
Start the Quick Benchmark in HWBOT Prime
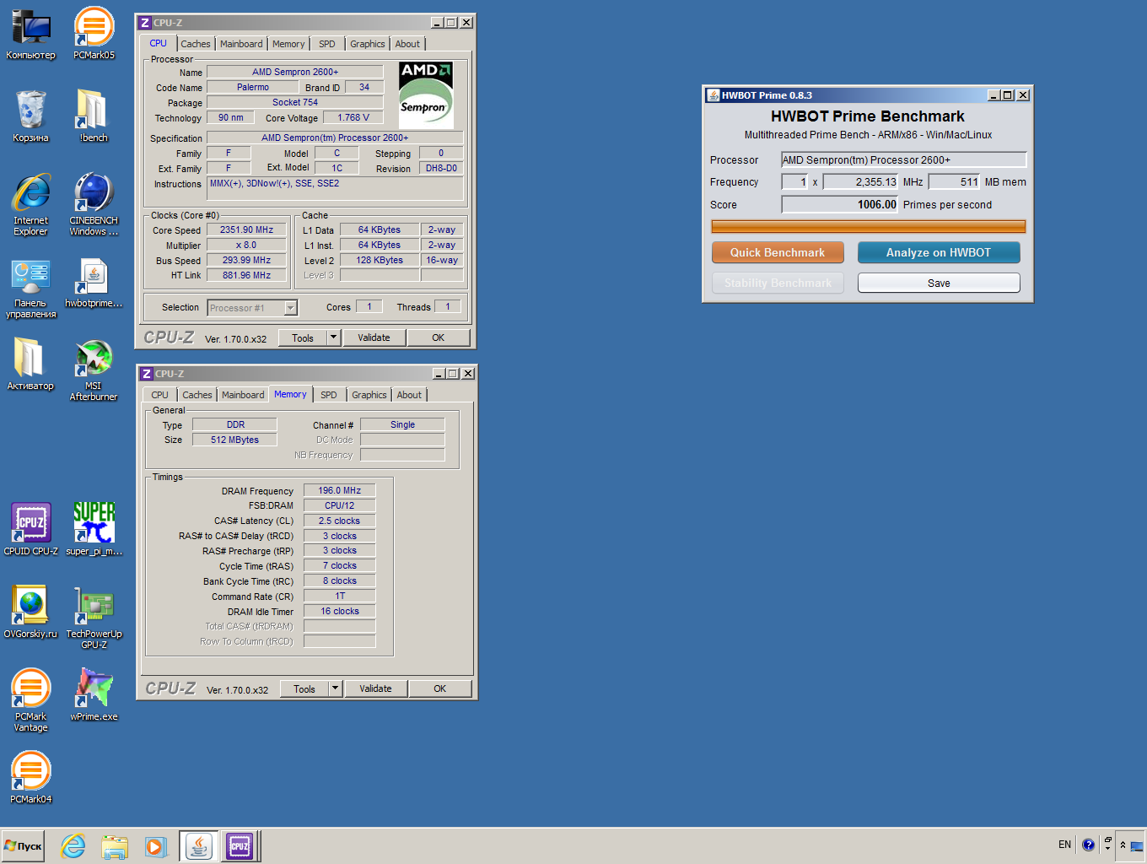(x=778, y=252)
